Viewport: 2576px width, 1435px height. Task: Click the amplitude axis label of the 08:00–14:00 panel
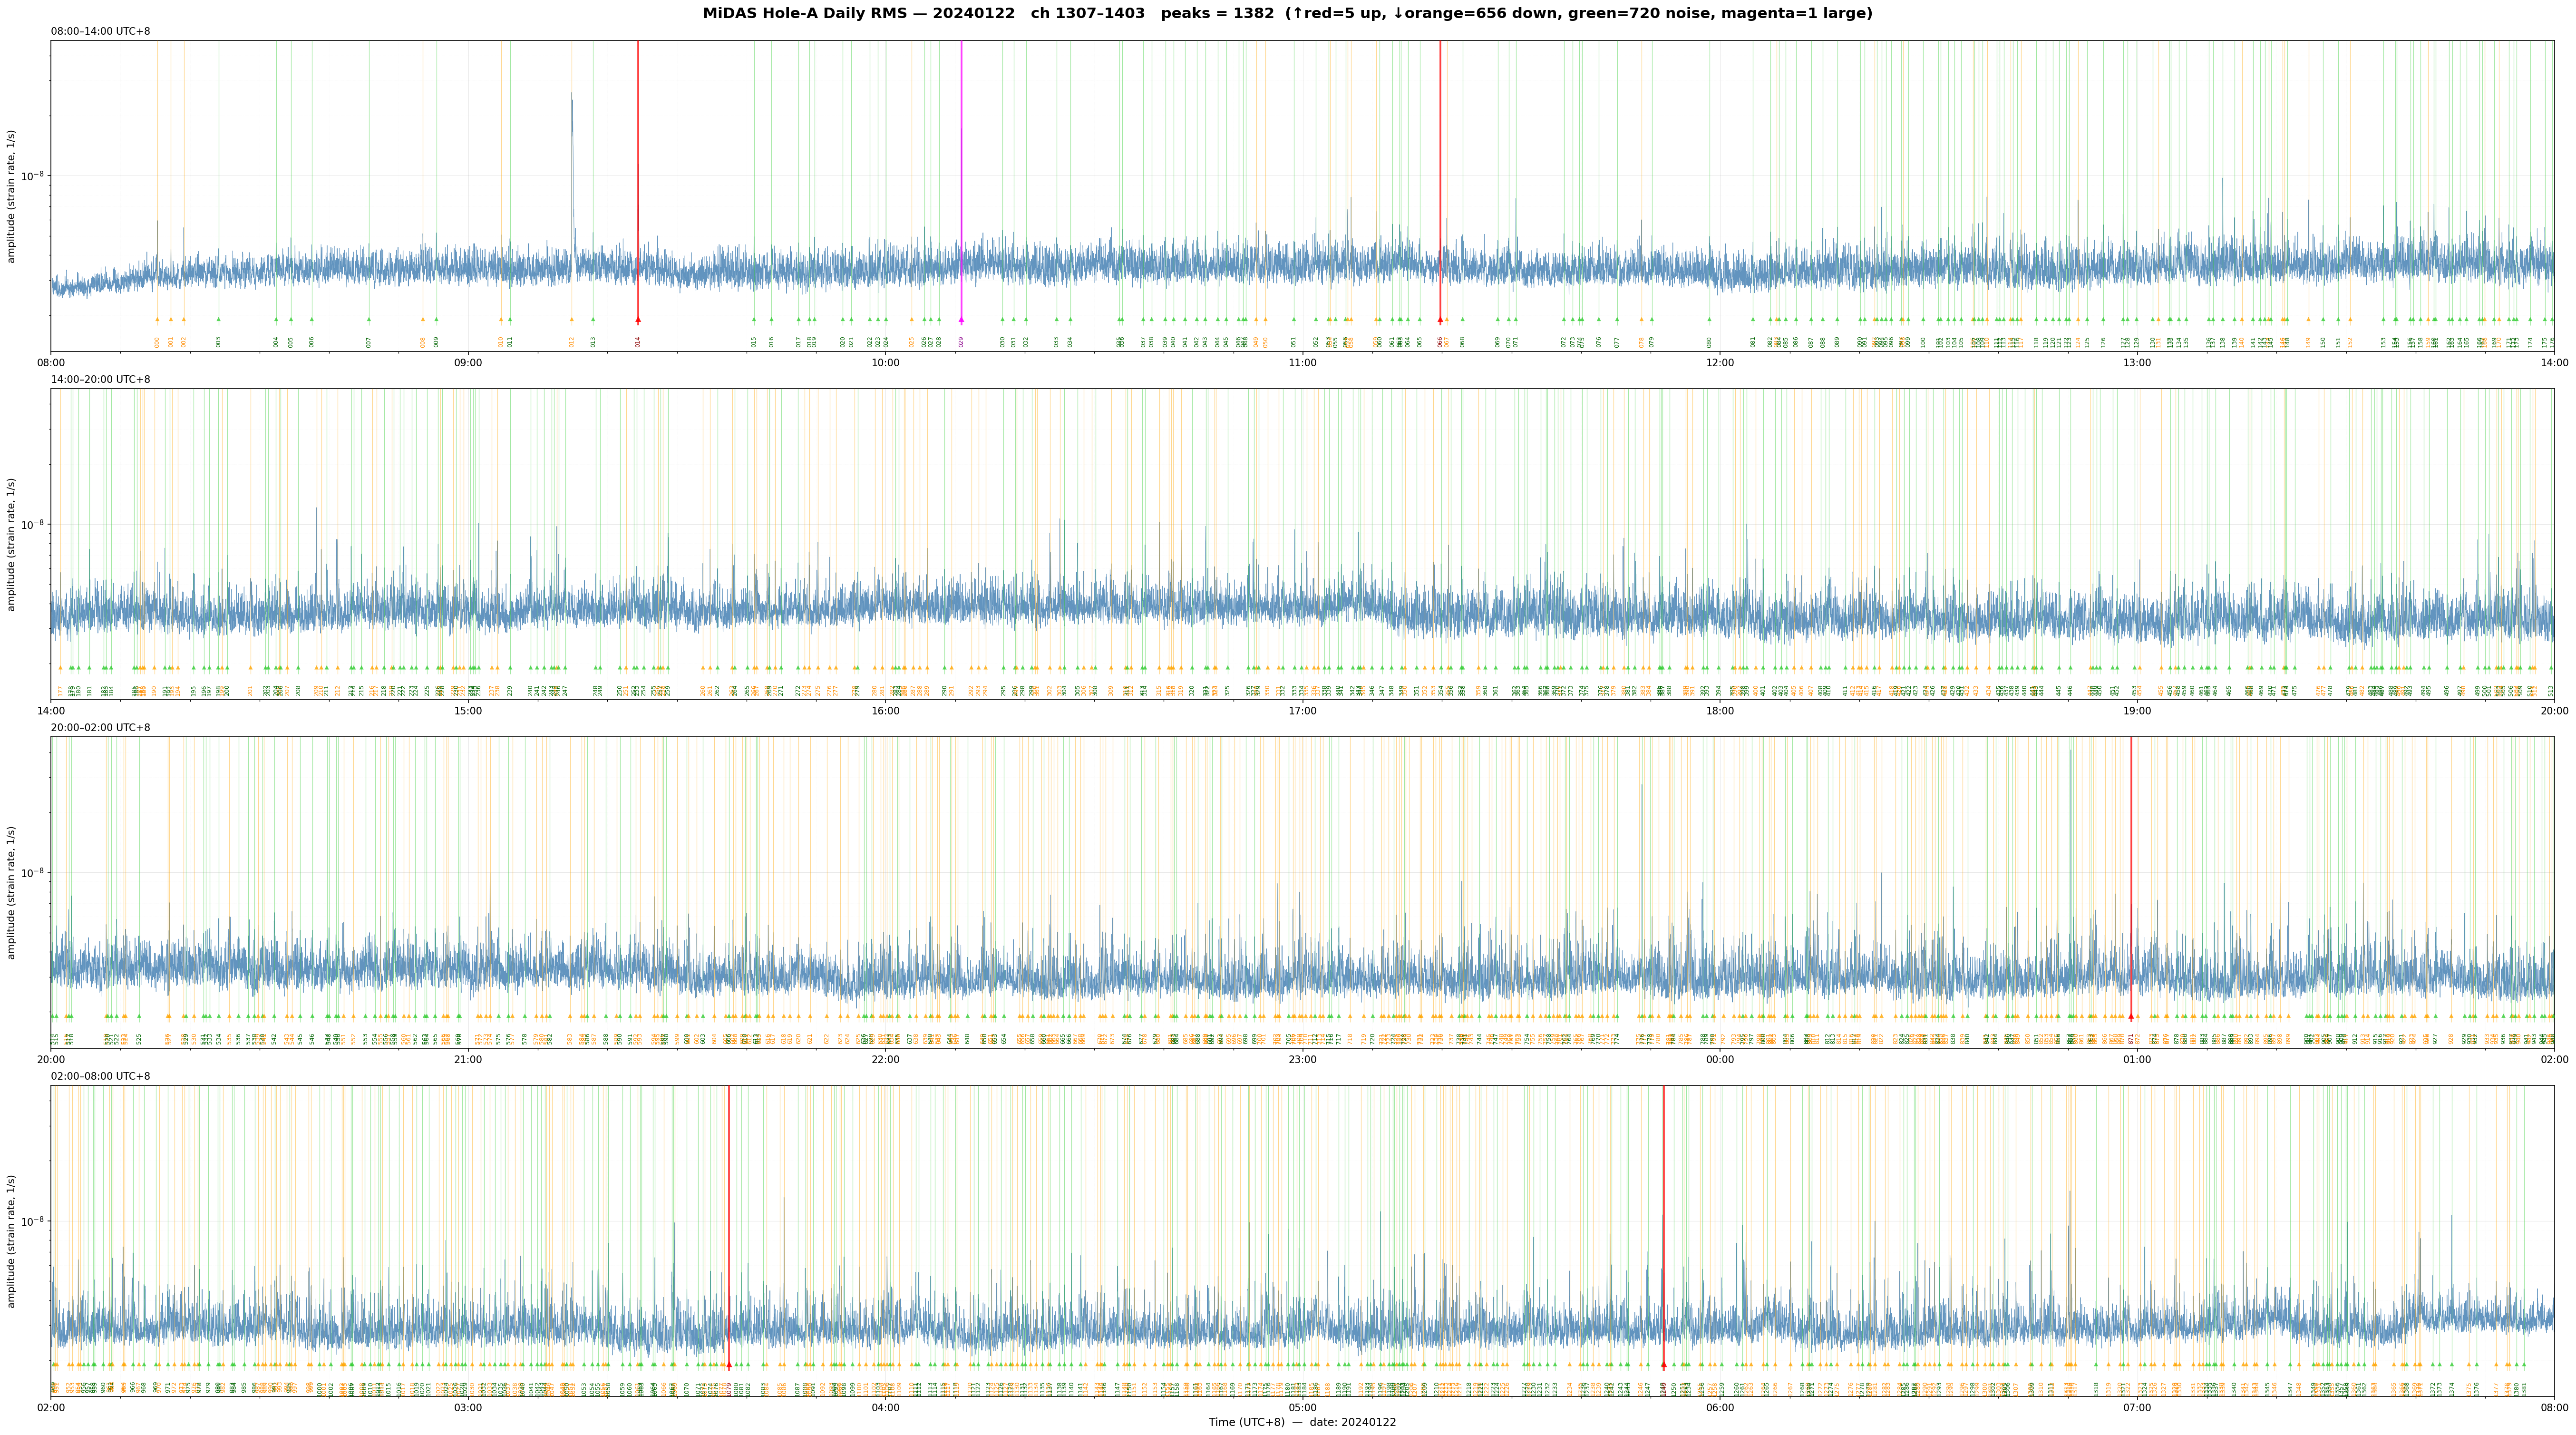12,196
